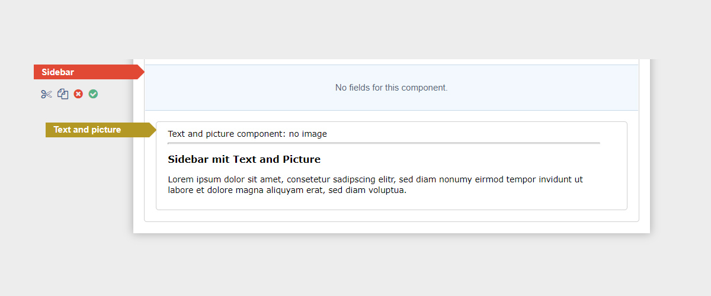
Task: Click the Text and picture label's arrow tip
Action: [x=153, y=130]
